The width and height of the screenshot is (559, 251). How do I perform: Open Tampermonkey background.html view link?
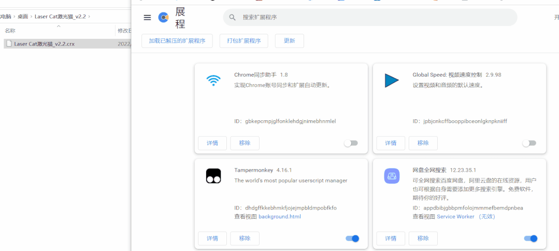[x=280, y=217]
